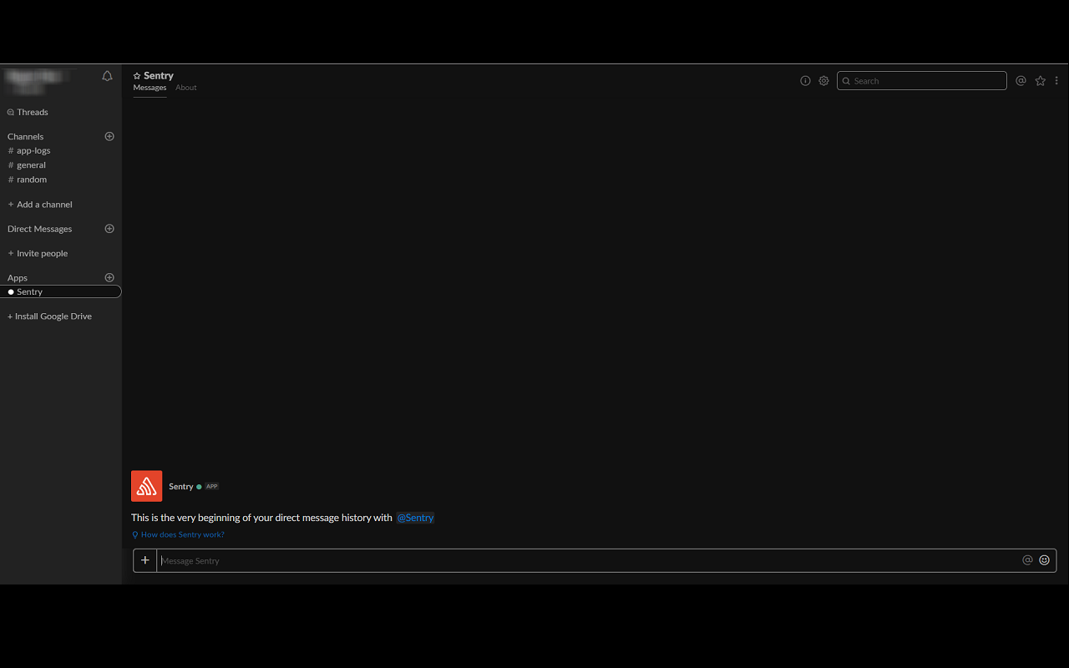
Task: Open emoji picker in composer
Action: pyautogui.click(x=1044, y=560)
